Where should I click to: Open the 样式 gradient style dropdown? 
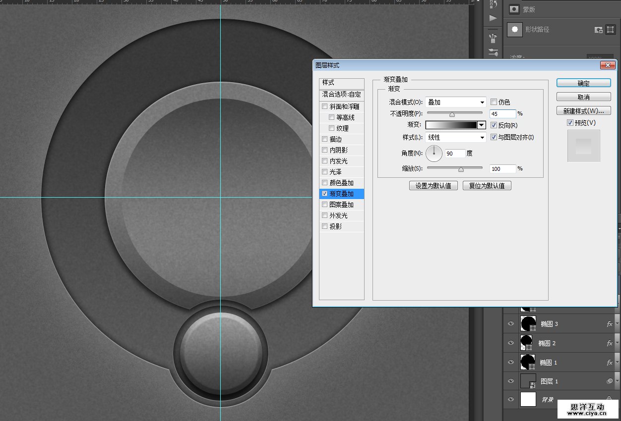(x=456, y=137)
